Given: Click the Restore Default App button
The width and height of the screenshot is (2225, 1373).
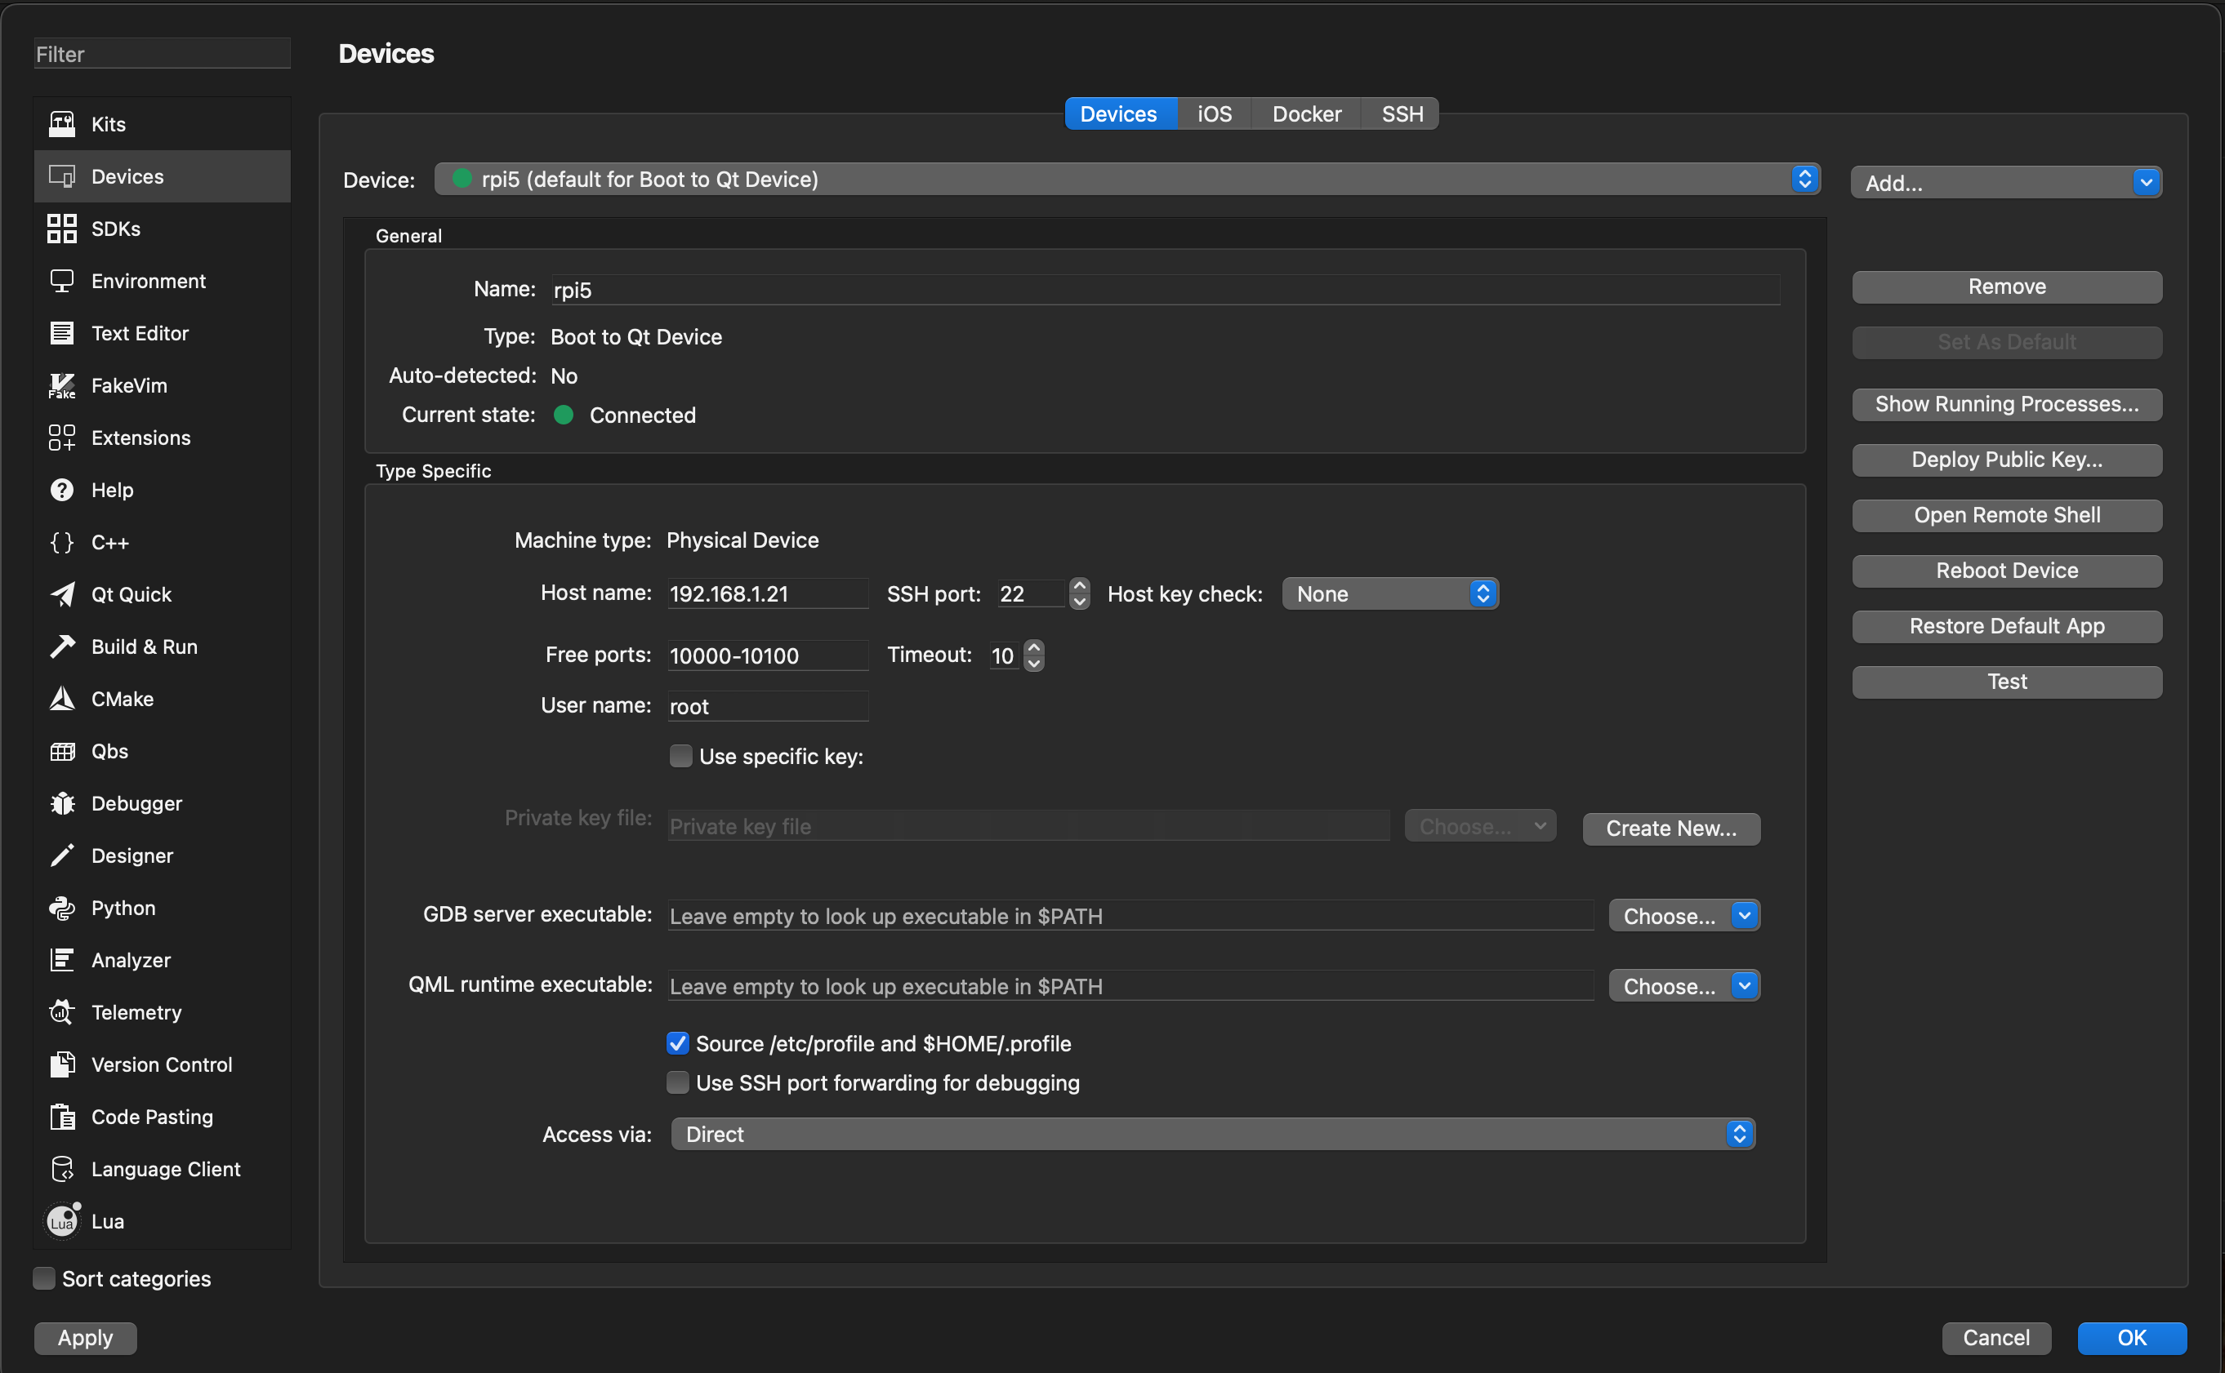Looking at the screenshot, I should (x=2007, y=625).
